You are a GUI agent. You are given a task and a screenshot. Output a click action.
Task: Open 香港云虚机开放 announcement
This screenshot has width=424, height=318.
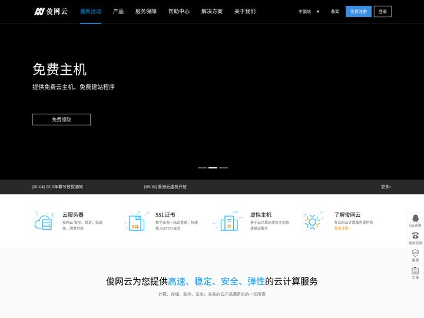[x=165, y=187]
